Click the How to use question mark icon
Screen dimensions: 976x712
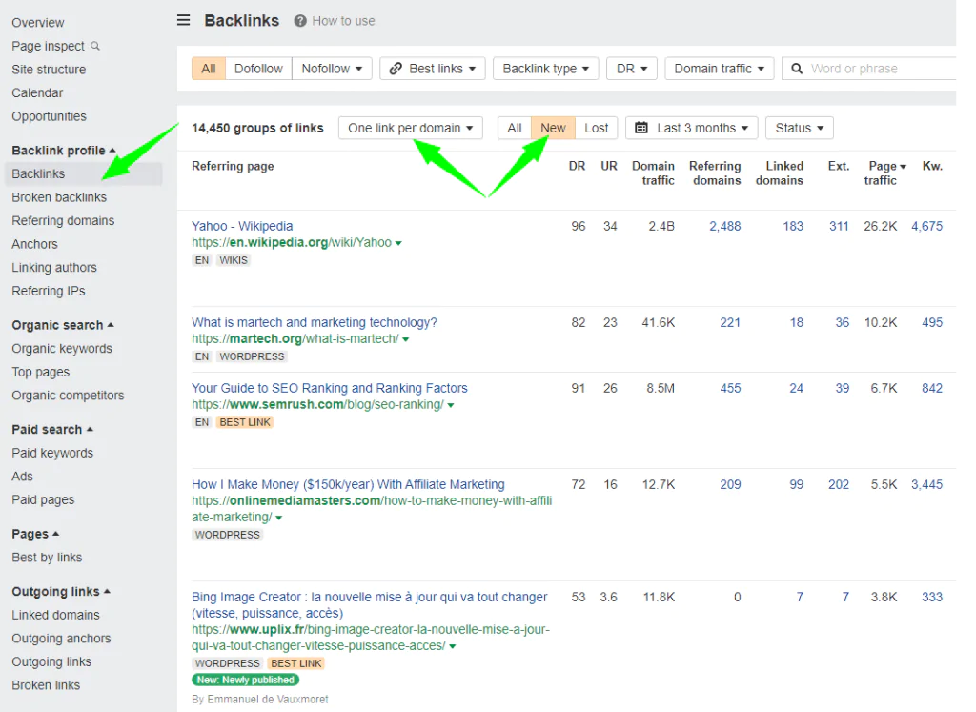coord(300,21)
